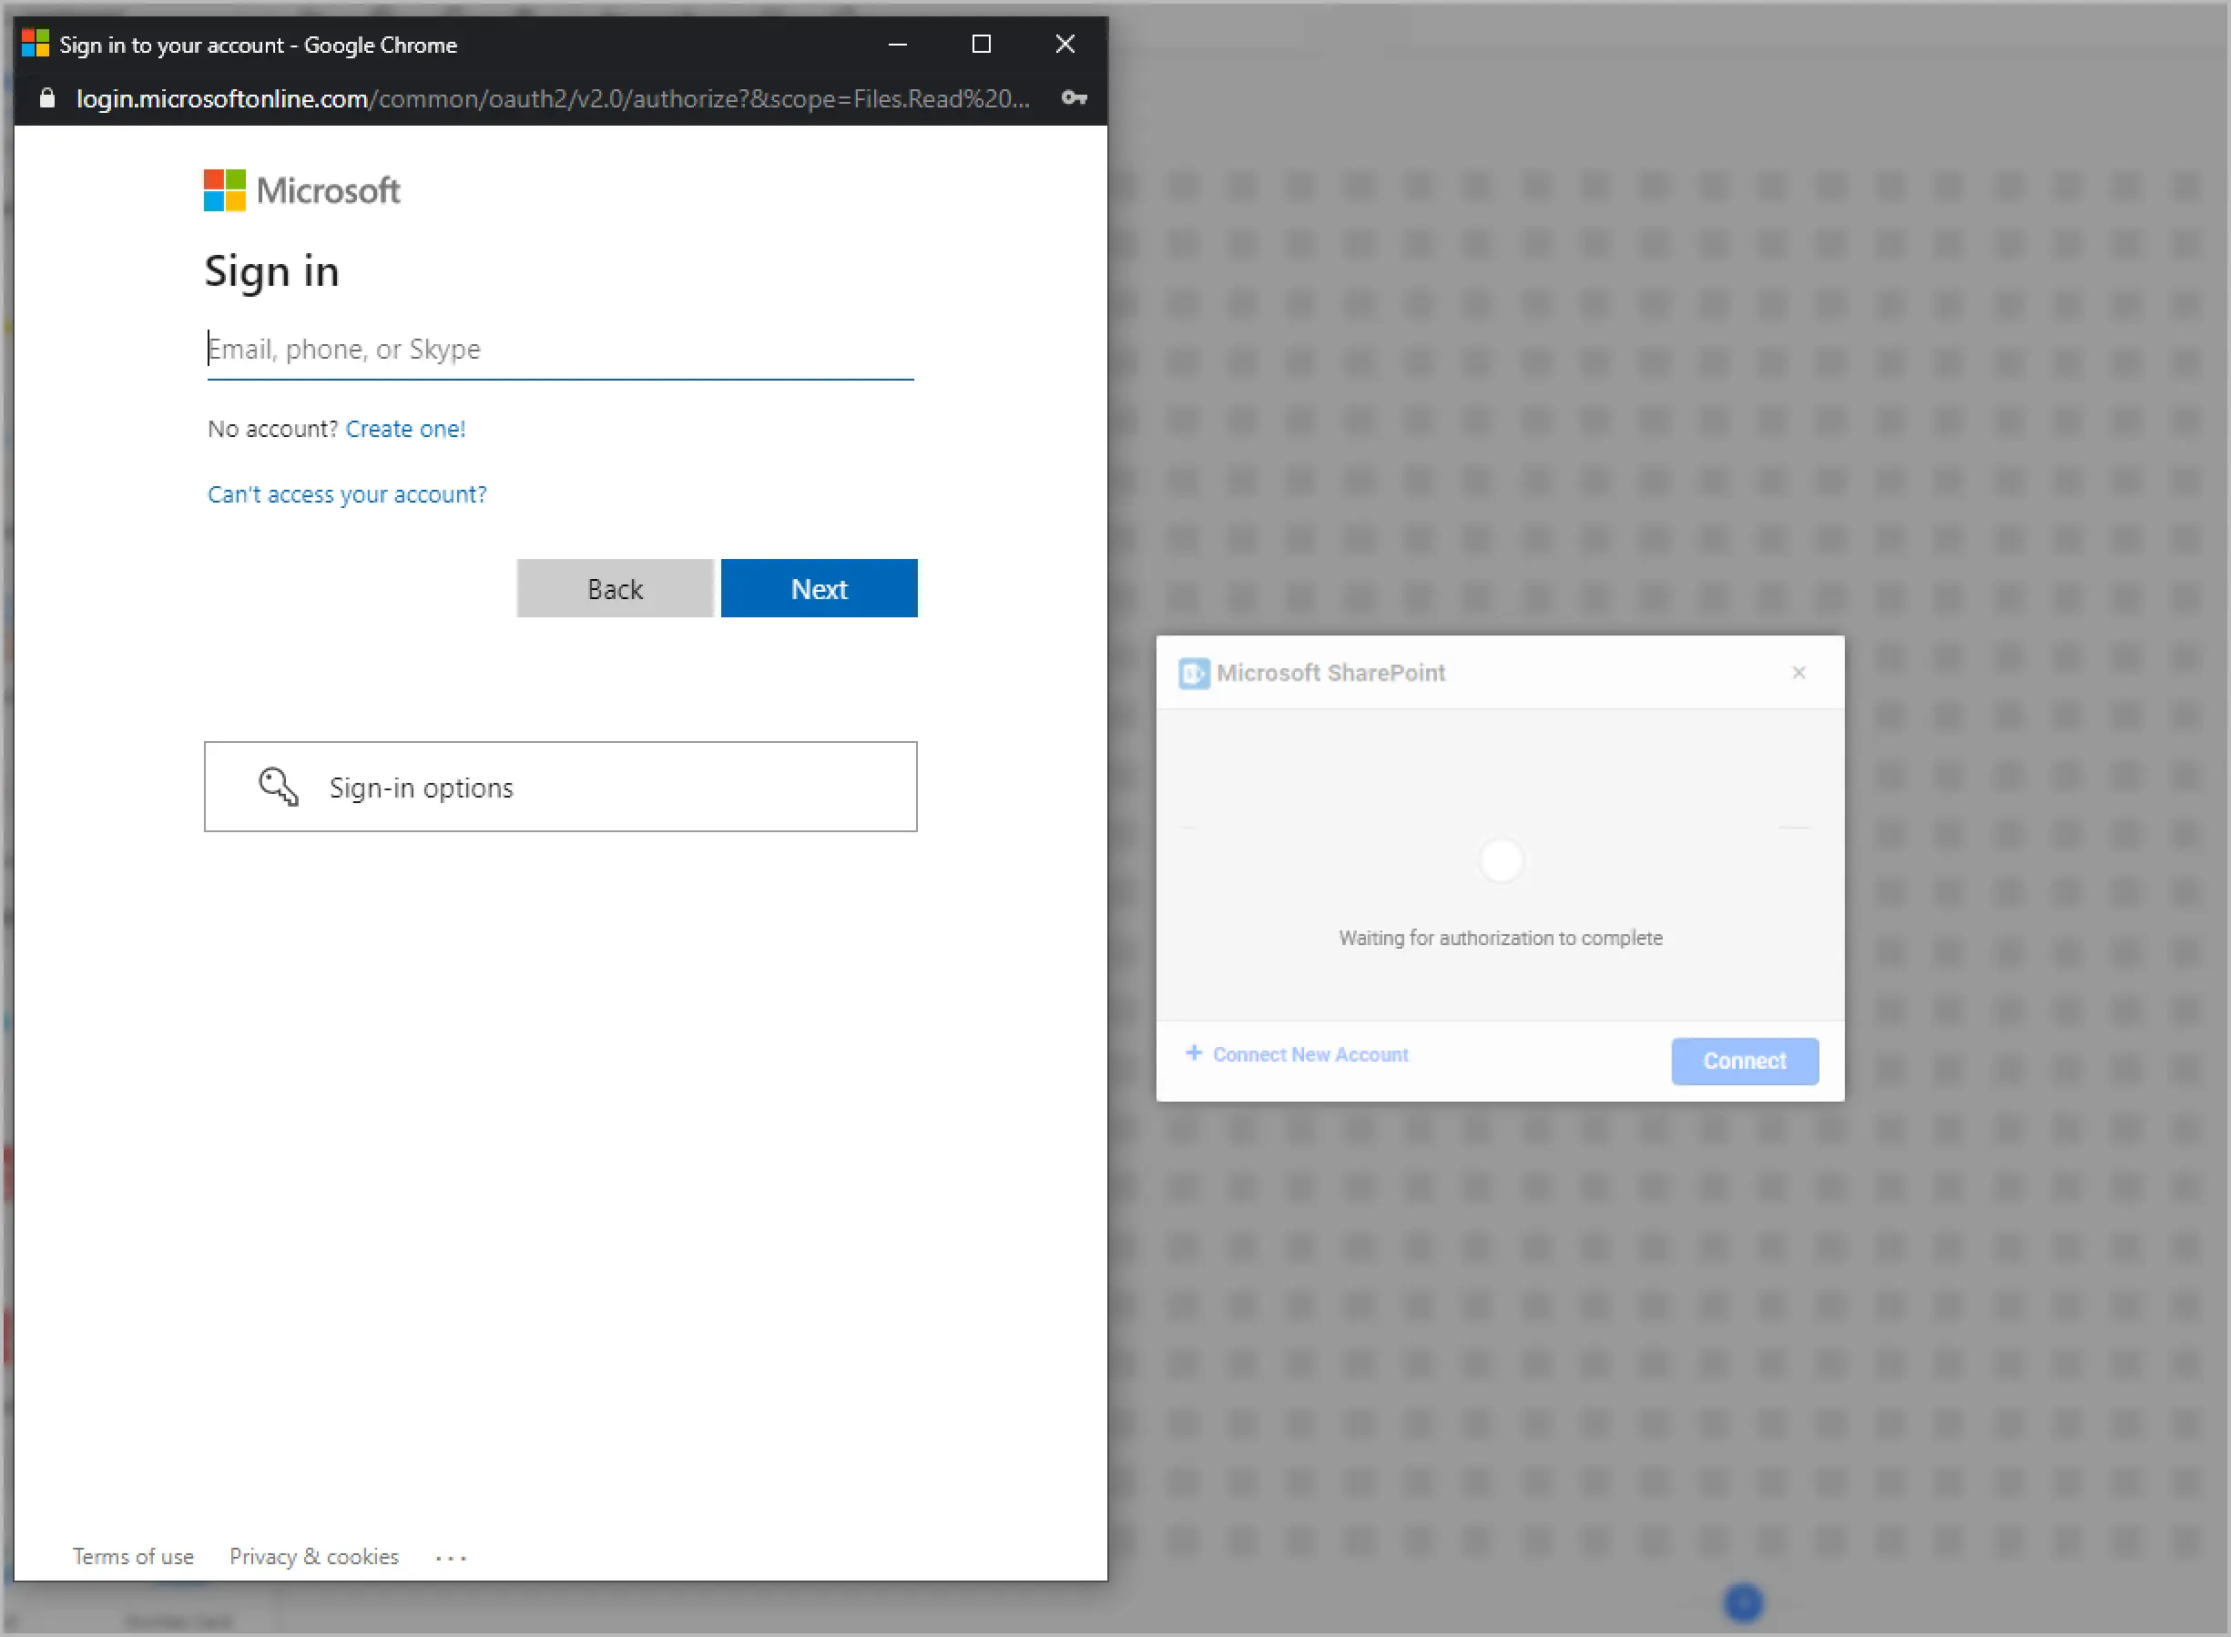2231x1637 pixels.
Task: Click the lock icon beside the URL
Action: [x=46, y=98]
